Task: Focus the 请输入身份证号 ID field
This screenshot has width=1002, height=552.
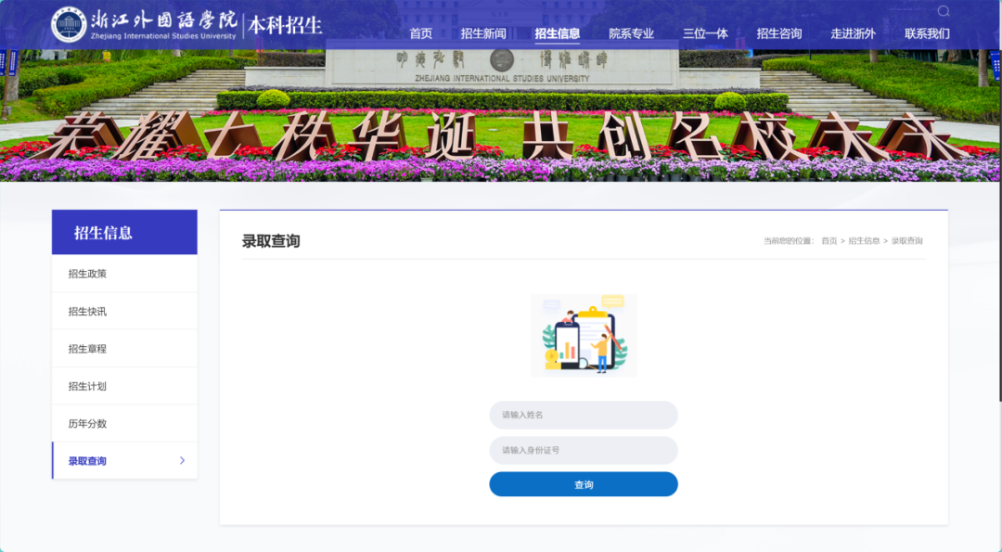Action: pyautogui.click(x=584, y=451)
